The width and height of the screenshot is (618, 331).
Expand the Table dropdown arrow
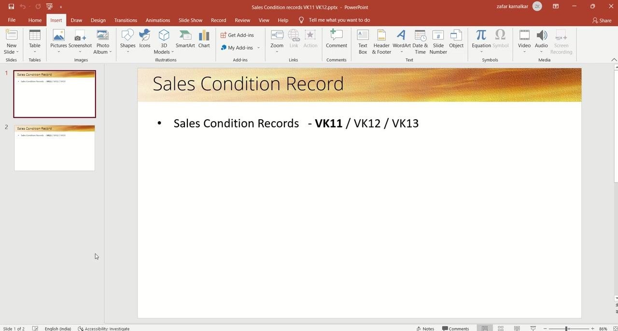[35, 52]
